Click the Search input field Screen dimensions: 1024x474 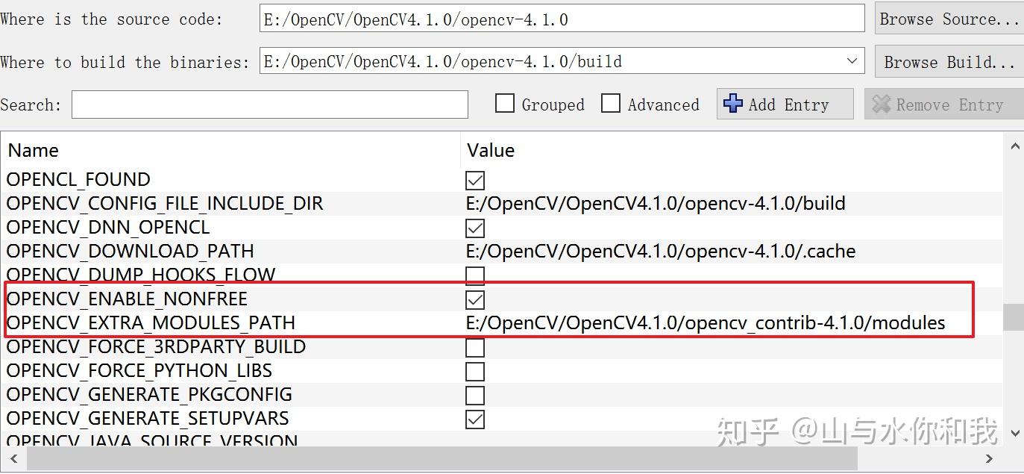point(268,105)
